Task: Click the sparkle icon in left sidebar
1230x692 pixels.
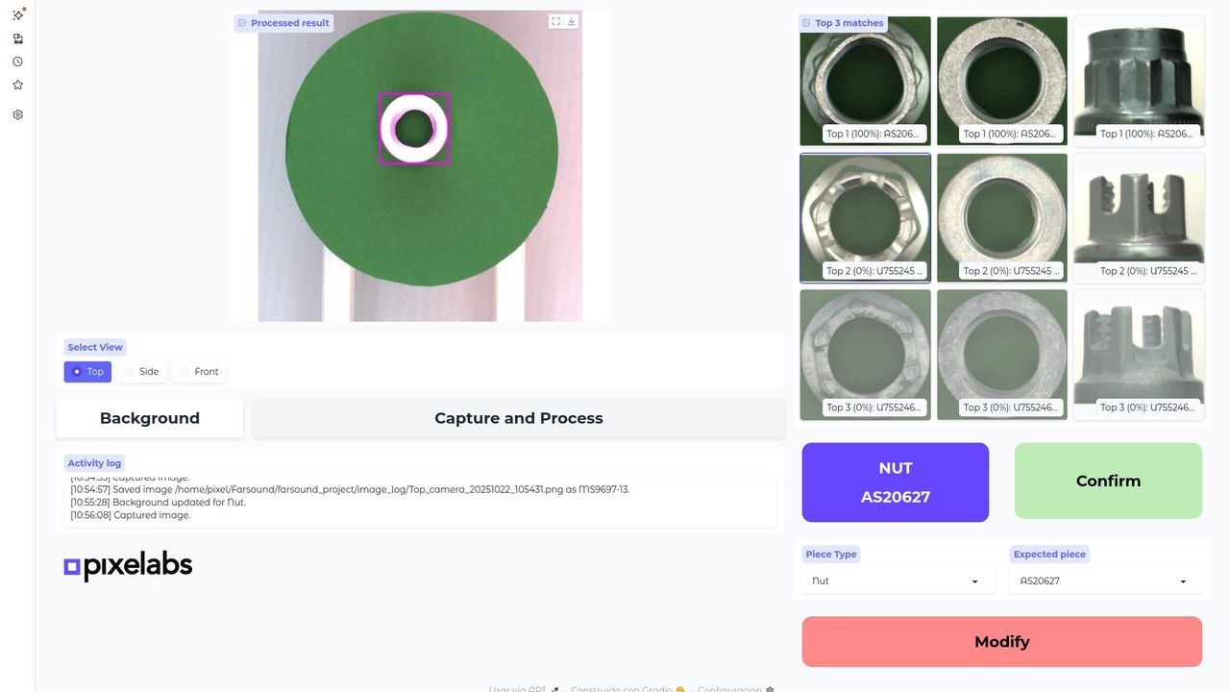Action: 17,14
